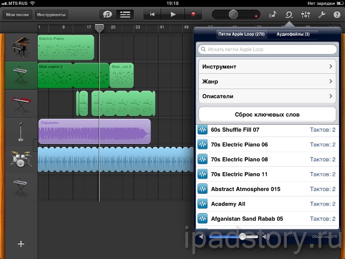Click waveform icon of 60s Shuffle Fill 07
345x259 pixels.
click(x=202, y=129)
